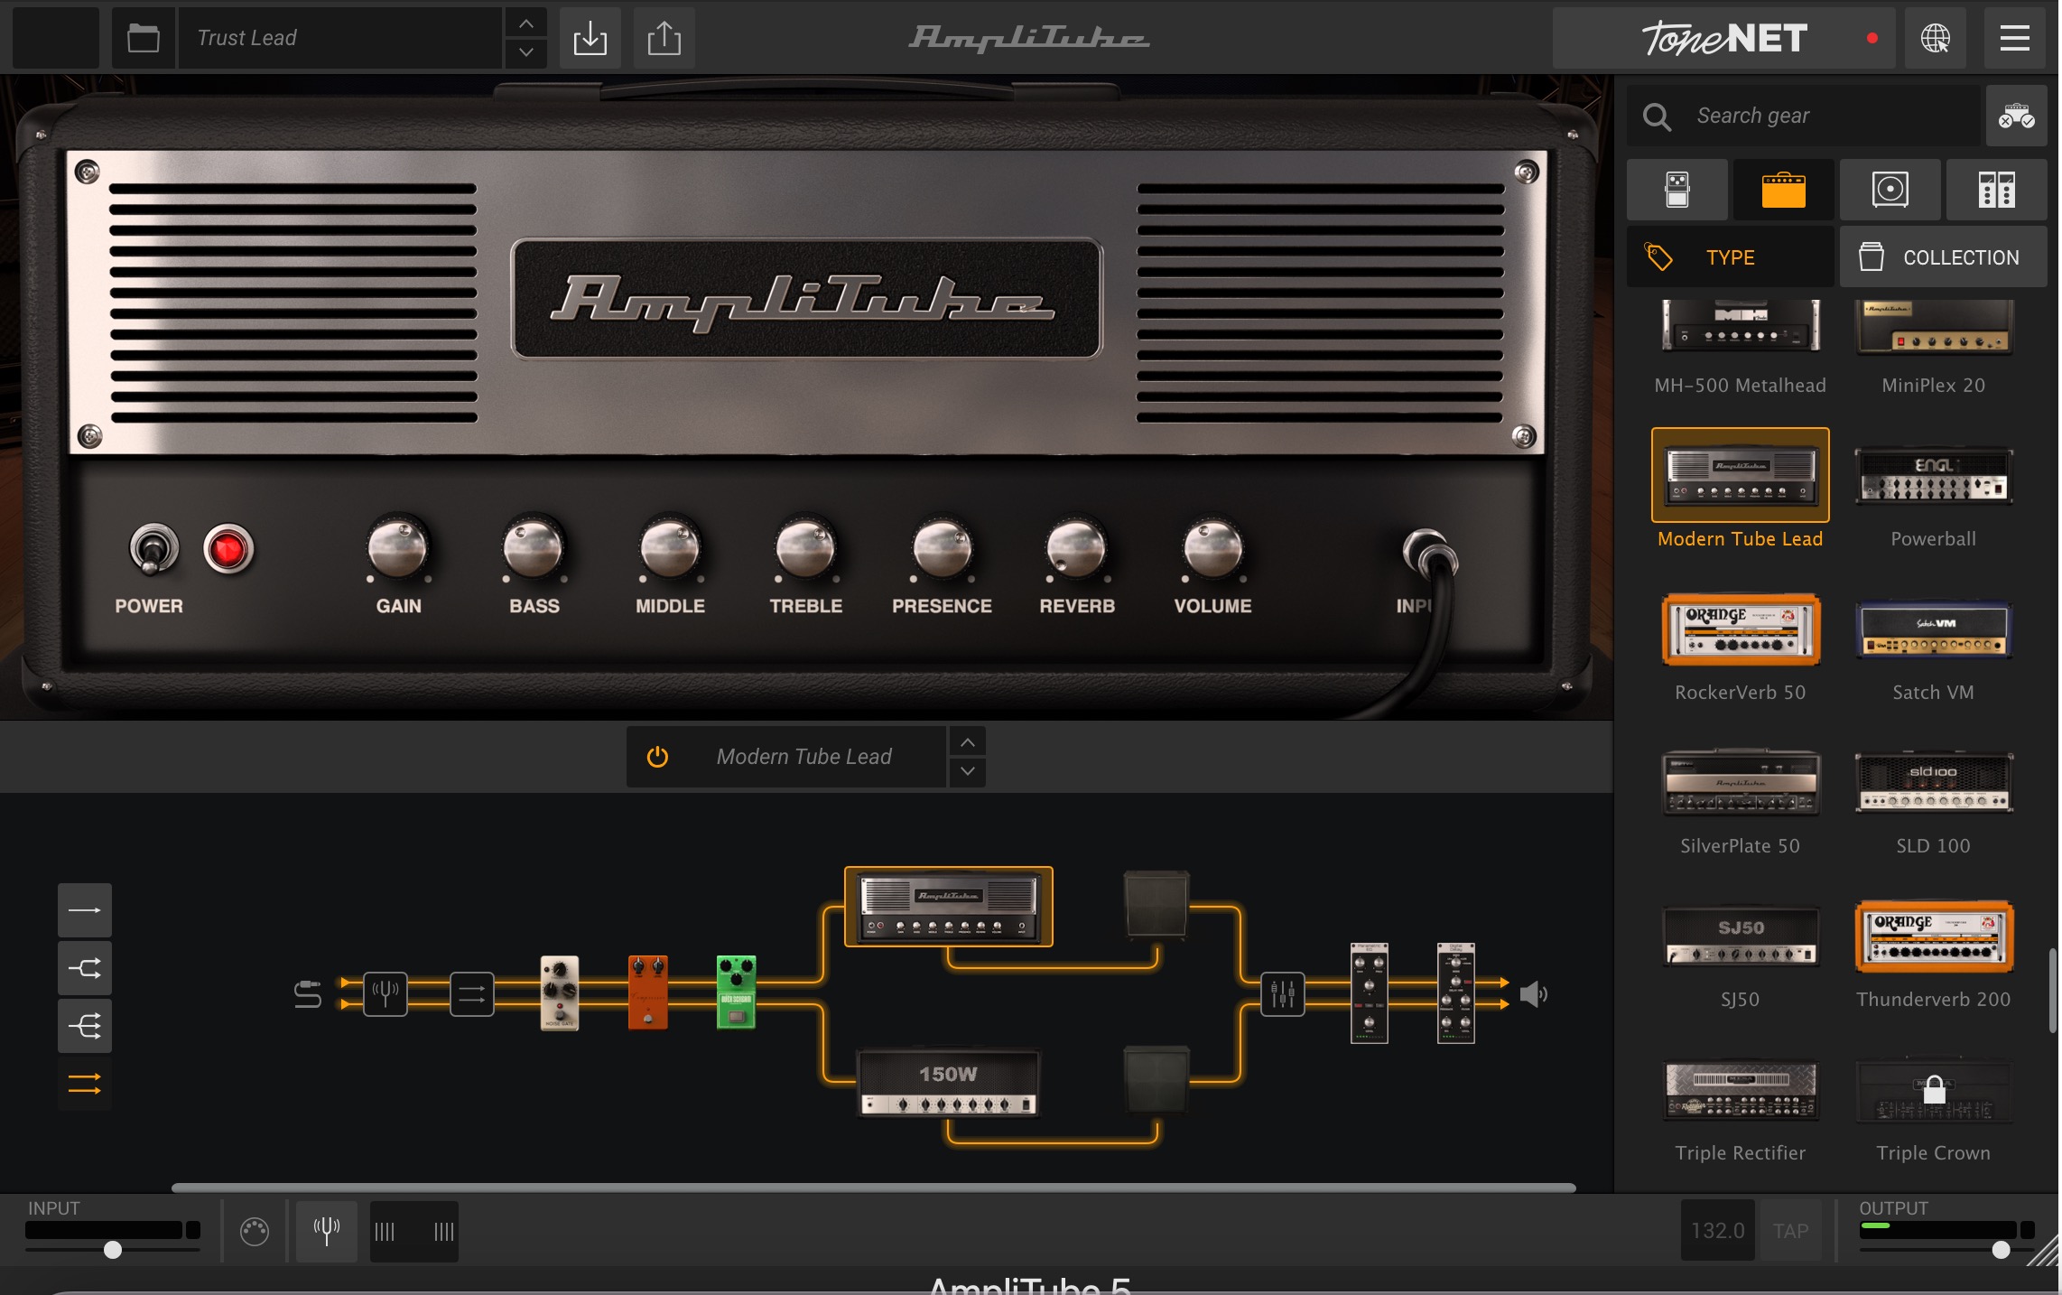Screen dimensions: 2062x1295
Task: Choose the three-way split routing layout
Action: point(85,1026)
